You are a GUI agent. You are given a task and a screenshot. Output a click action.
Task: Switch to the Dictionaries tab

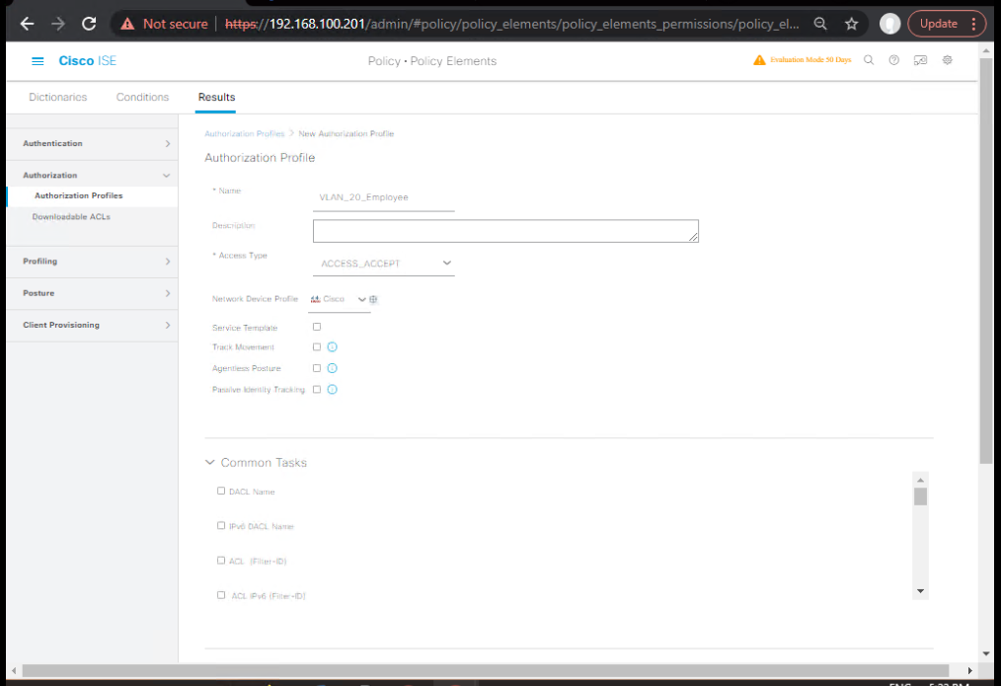click(x=58, y=97)
